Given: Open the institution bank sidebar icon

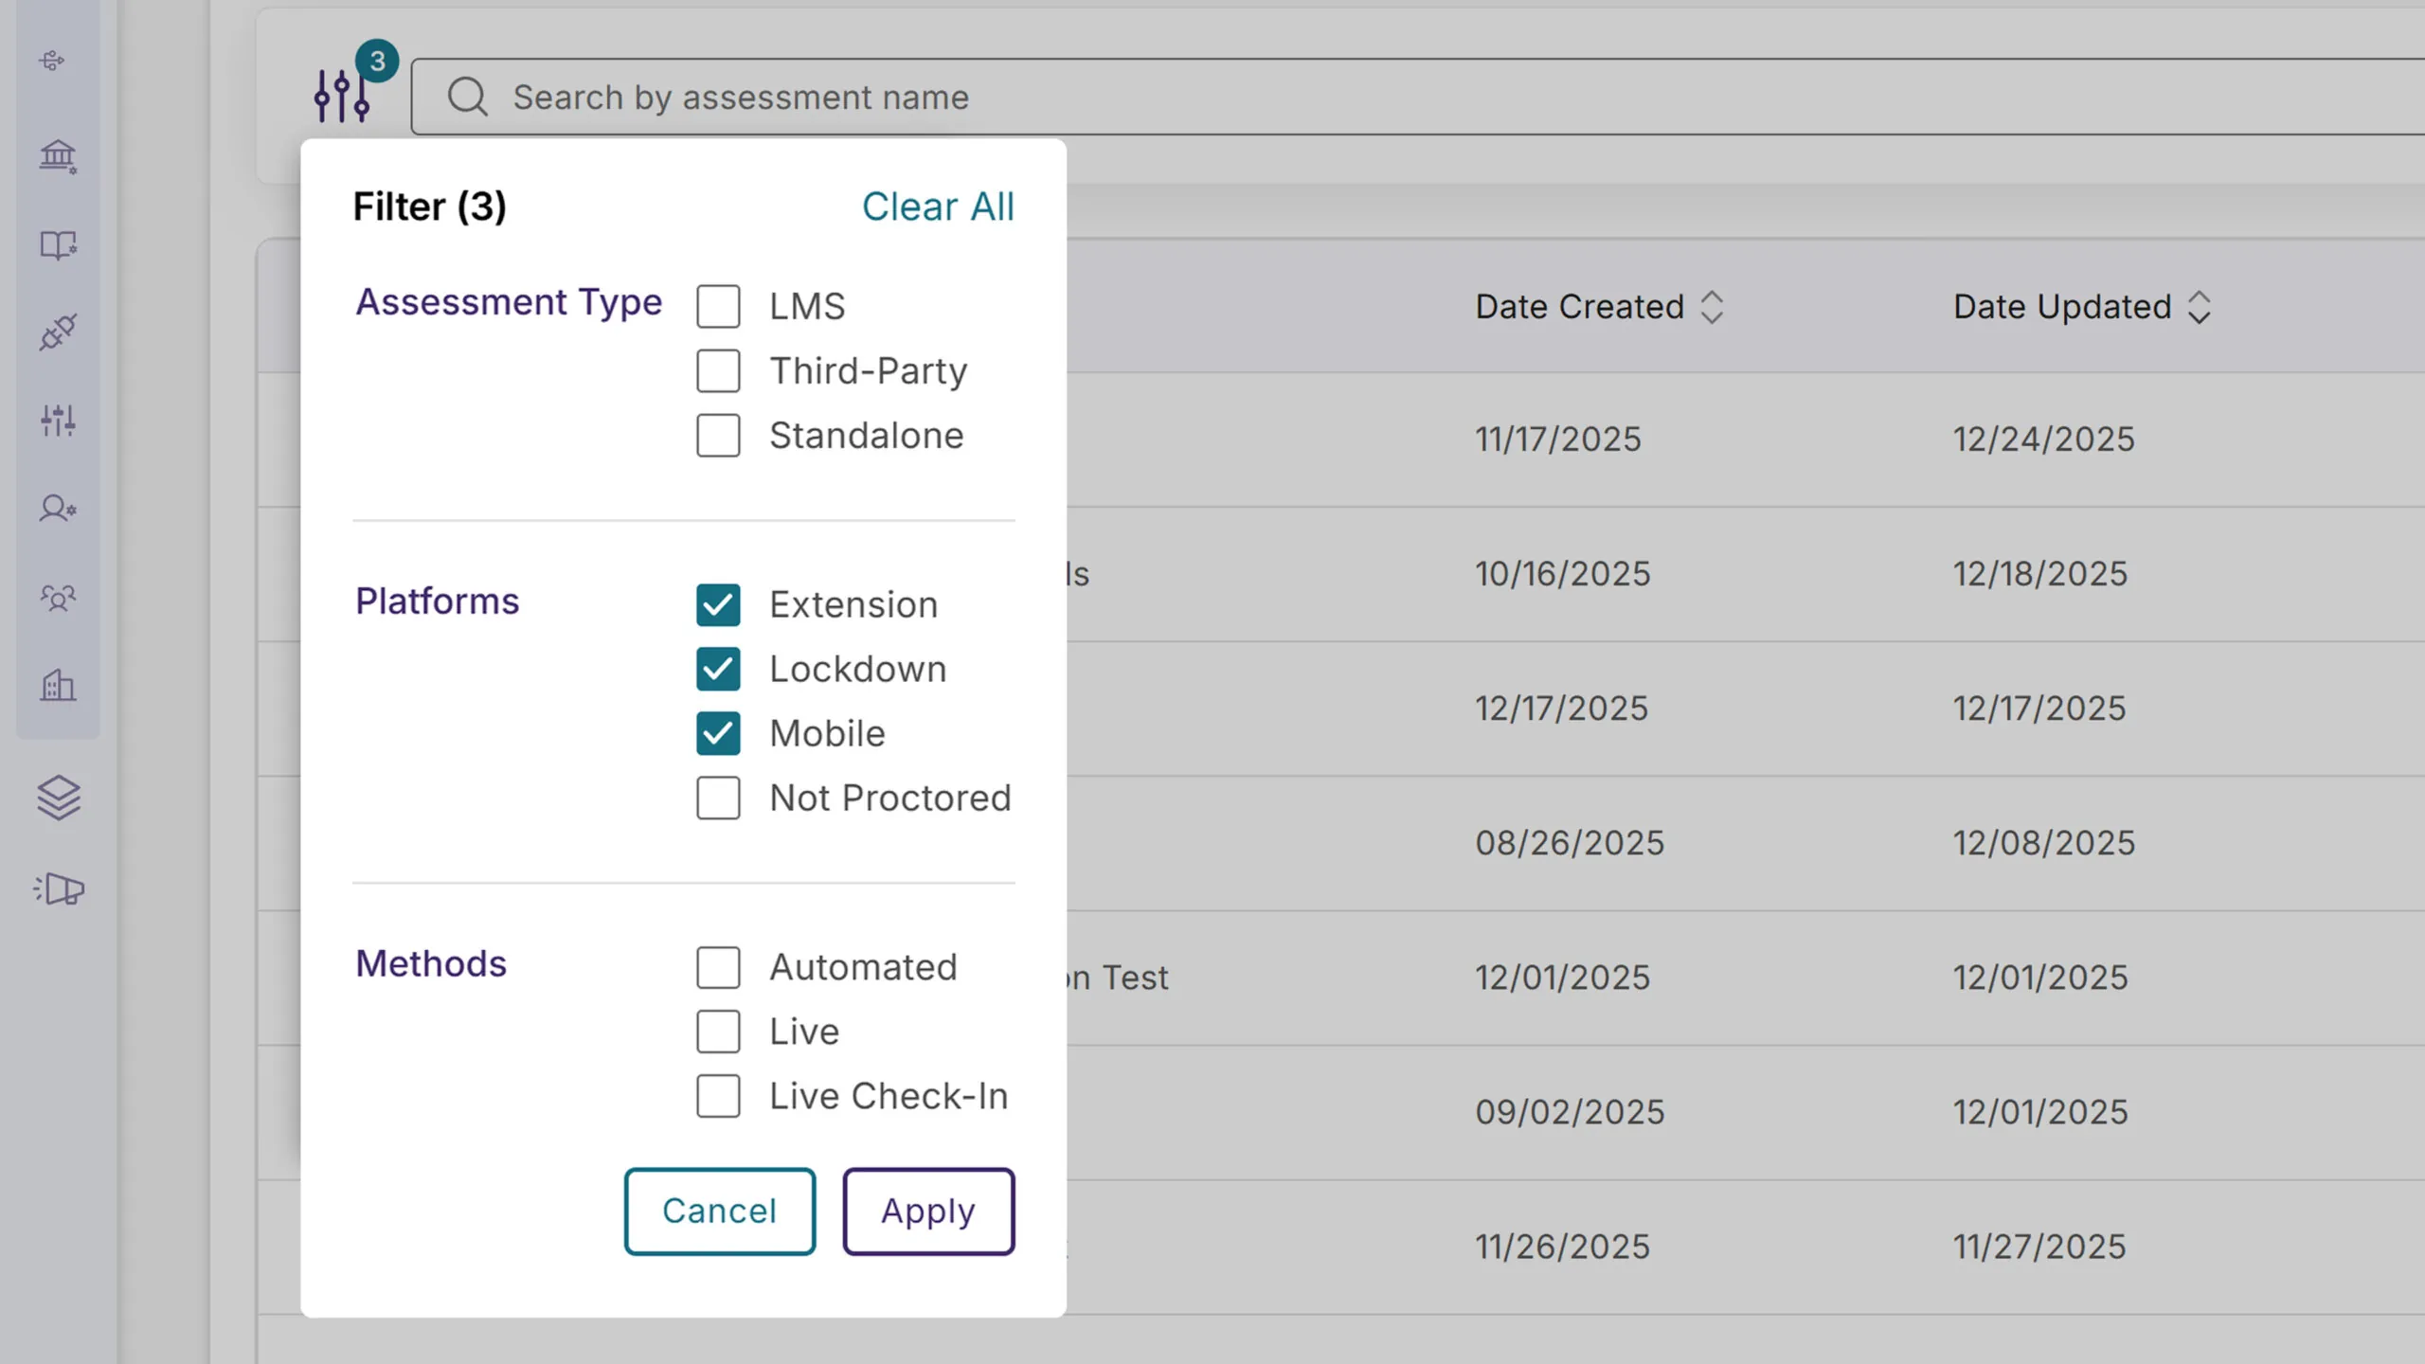Looking at the screenshot, I should coord(58,155).
